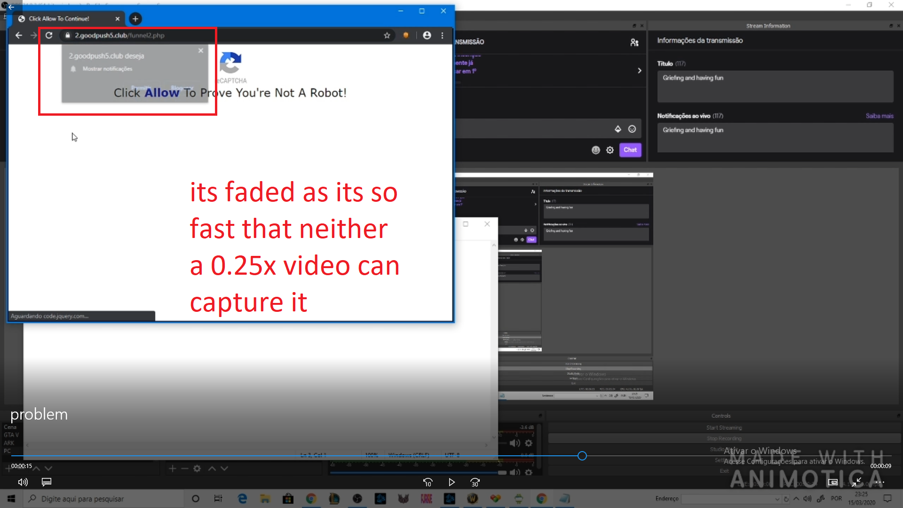Open OBS Studio from the taskbar
The image size is (903, 508).
pyautogui.click(x=357, y=499)
